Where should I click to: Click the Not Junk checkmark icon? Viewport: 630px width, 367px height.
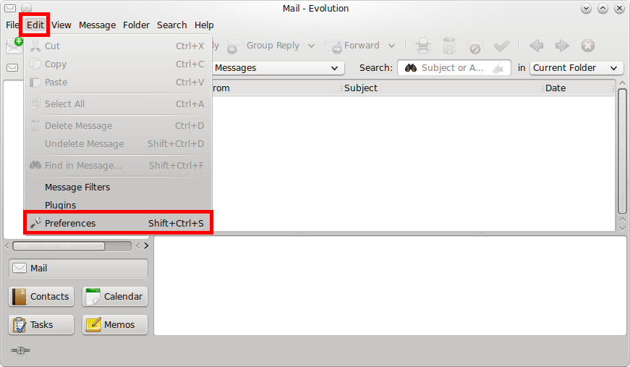[x=501, y=46]
